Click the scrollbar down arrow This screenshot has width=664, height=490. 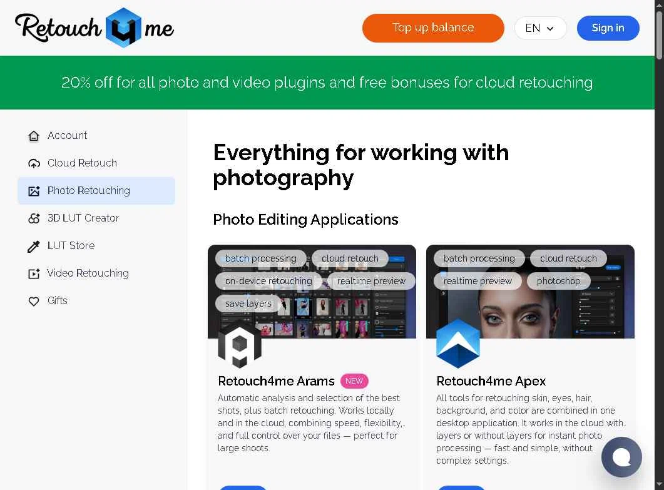pos(660,485)
